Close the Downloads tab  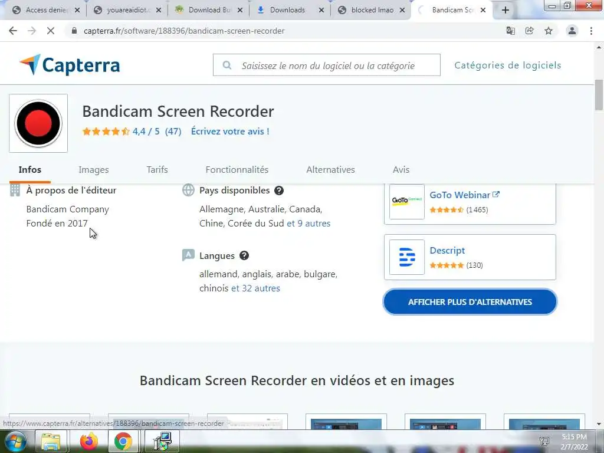click(x=321, y=11)
